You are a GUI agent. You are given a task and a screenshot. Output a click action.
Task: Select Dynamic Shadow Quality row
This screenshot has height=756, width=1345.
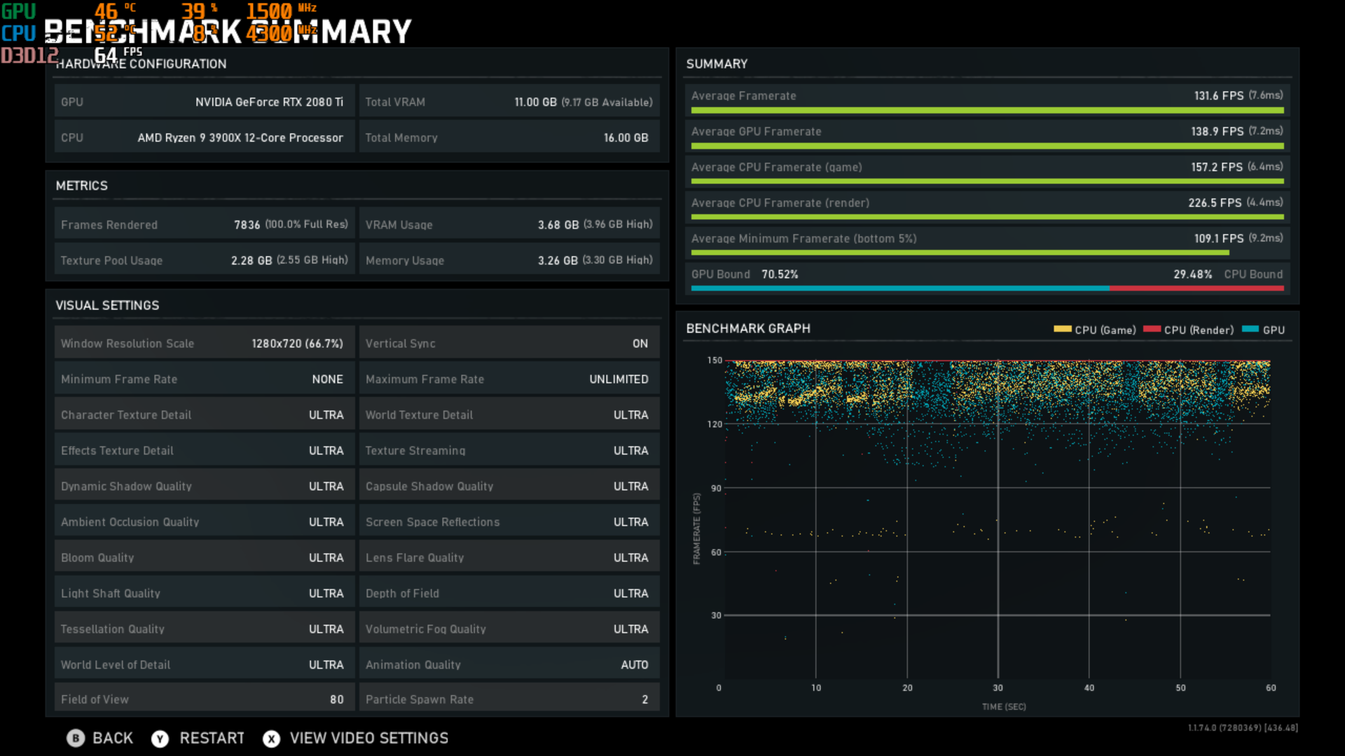click(205, 486)
